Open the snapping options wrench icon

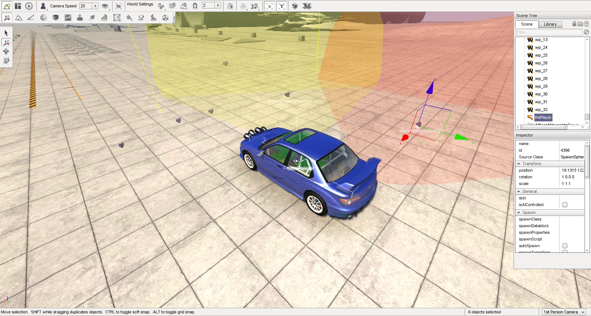point(161,6)
